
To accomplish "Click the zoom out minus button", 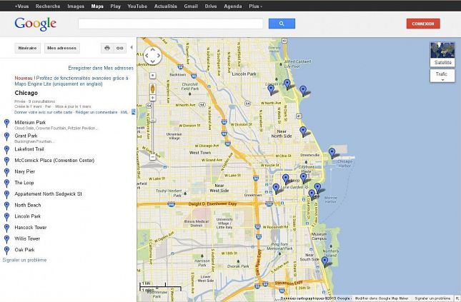I will click(x=152, y=156).
